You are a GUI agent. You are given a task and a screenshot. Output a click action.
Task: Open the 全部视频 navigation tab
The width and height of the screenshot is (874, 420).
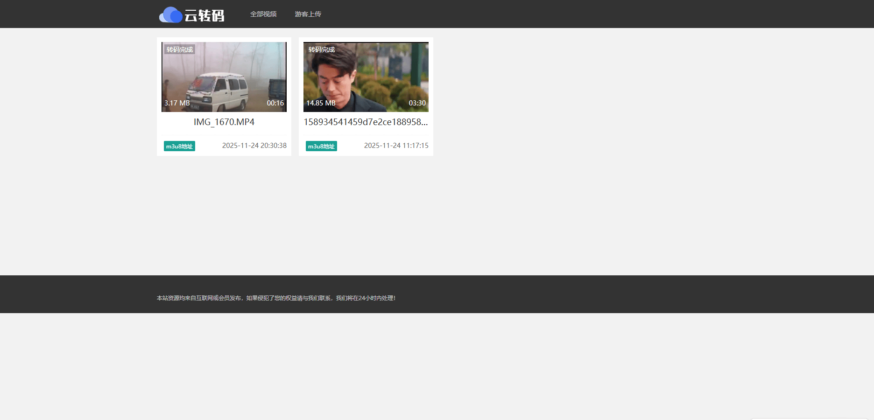pyautogui.click(x=263, y=14)
